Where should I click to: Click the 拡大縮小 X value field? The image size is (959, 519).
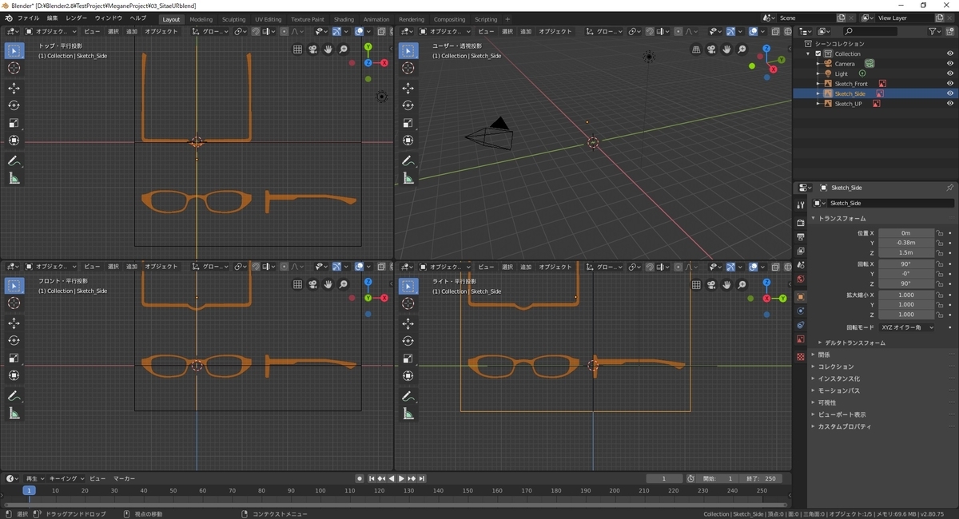point(906,295)
